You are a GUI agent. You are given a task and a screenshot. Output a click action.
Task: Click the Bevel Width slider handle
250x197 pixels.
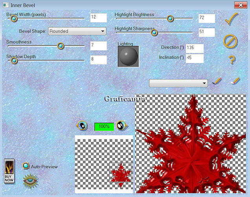[x=14, y=18]
